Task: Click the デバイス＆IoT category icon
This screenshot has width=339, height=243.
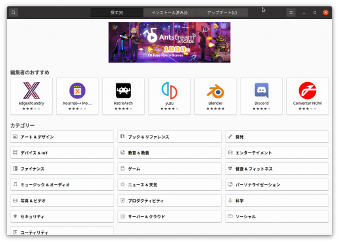Action: click(x=15, y=152)
